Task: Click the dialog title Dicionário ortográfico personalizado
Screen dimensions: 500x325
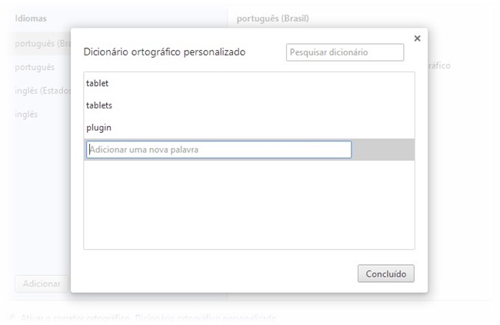Action: pyautogui.click(x=164, y=52)
